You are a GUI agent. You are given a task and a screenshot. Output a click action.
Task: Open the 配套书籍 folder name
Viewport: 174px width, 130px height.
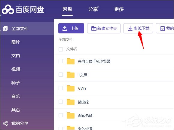[85, 116]
